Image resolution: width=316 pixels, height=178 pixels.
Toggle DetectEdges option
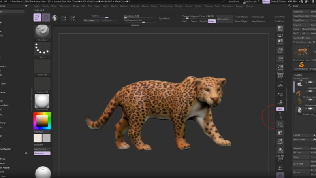[241, 21]
